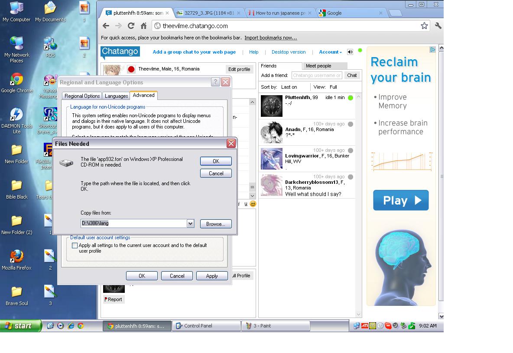Image resolution: width=513 pixels, height=353 pixels.
Task: Click the Copy files from path field
Action: click(x=134, y=223)
